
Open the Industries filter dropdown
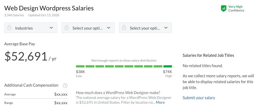click(x=31, y=28)
